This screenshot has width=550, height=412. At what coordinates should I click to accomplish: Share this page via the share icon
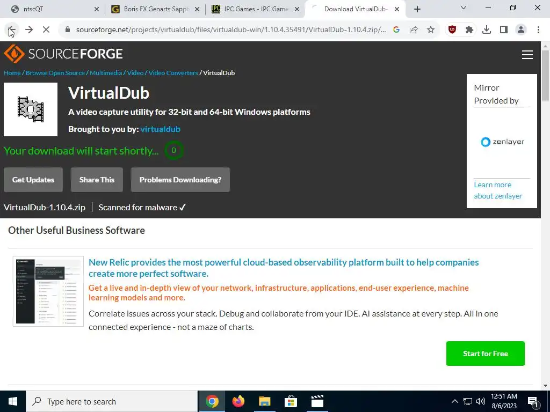pos(414,30)
